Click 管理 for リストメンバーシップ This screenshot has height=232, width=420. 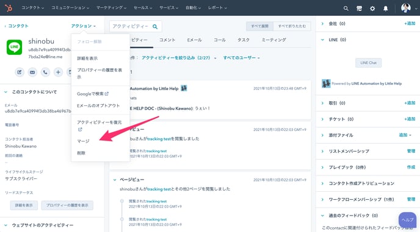(x=411, y=151)
